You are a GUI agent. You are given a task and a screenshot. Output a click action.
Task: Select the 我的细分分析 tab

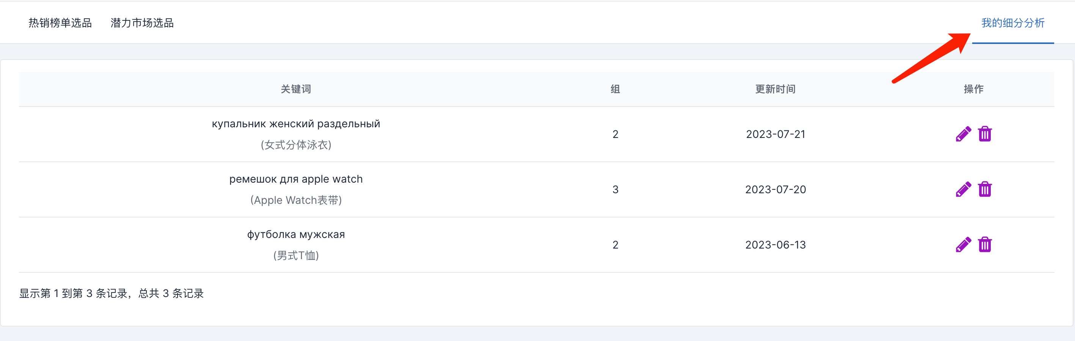(x=1013, y=23)
